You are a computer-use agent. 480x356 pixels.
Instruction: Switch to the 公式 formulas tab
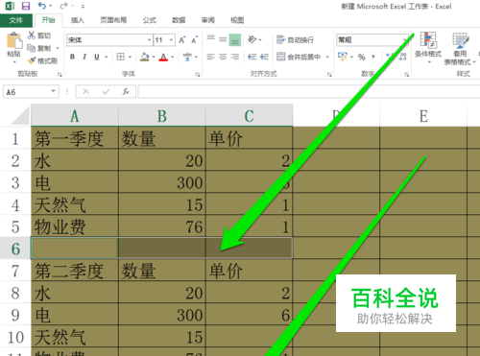click(149, 20)
